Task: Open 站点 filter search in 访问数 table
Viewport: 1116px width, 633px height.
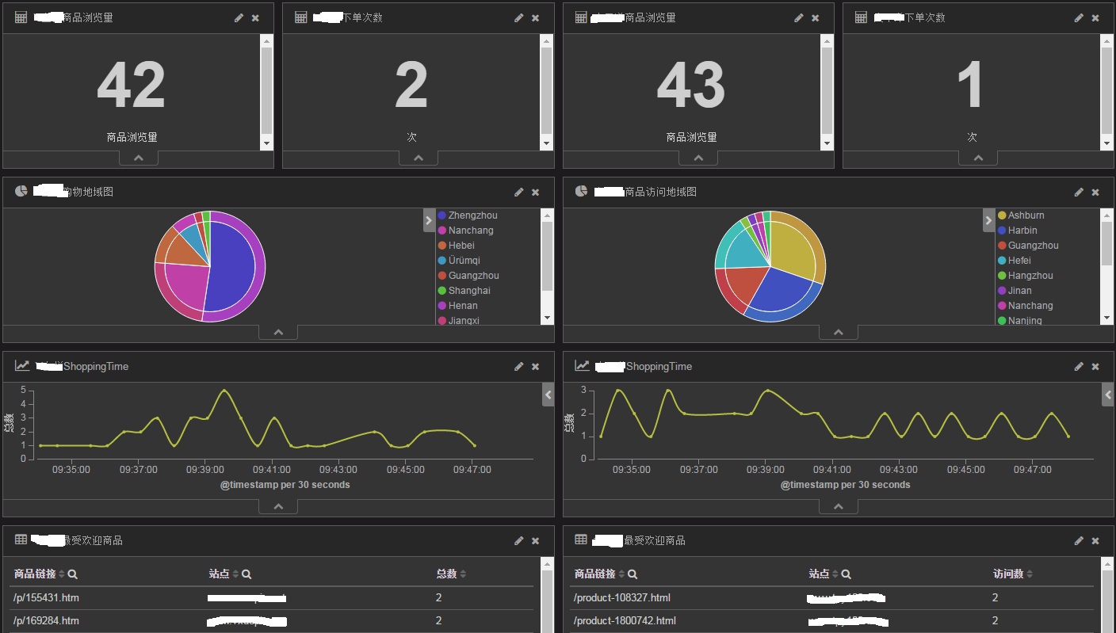Action: coord(846,574)
